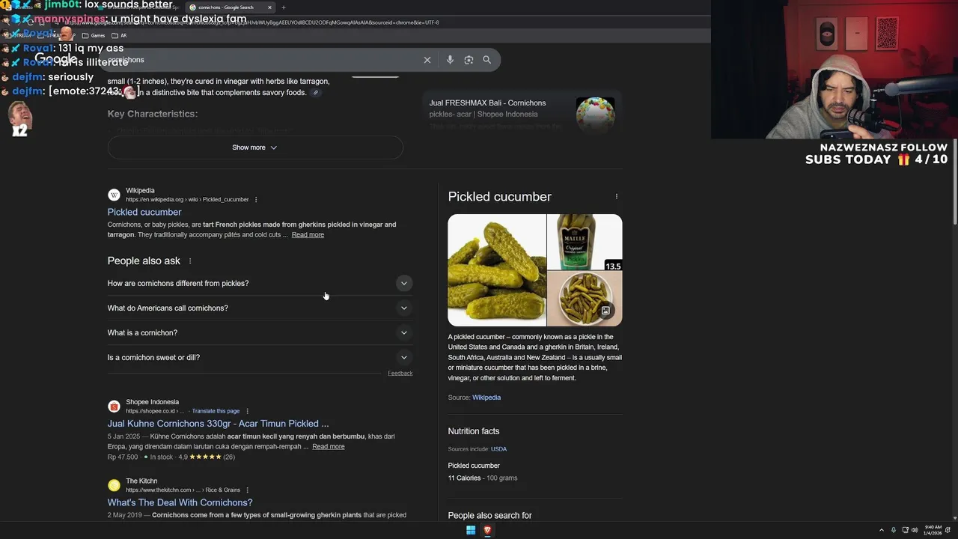This screenshot has width=958, height=539.
Task: Open more options for Shopee result
Action: (247, 411)
